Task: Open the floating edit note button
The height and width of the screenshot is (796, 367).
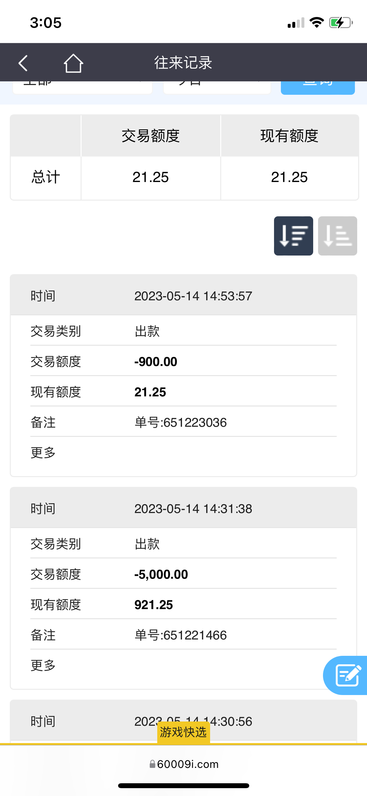Action: (347, 675)
